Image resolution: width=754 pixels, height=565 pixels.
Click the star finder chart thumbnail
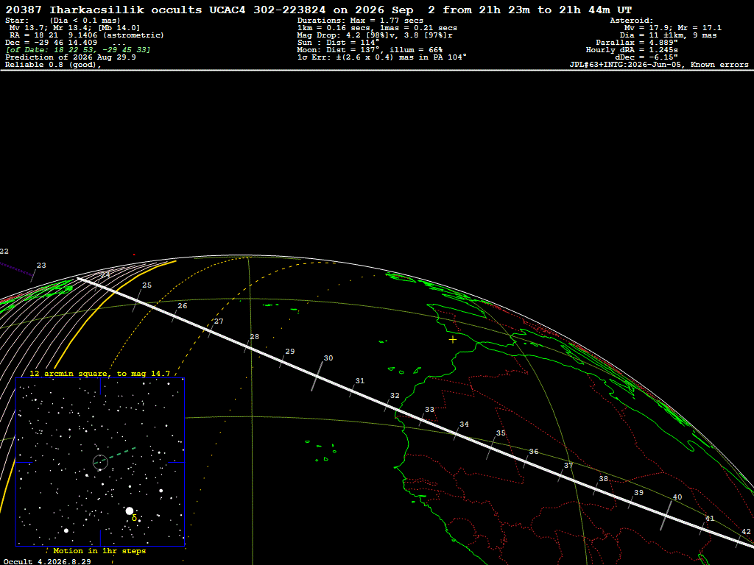click(x=100, y=462)
